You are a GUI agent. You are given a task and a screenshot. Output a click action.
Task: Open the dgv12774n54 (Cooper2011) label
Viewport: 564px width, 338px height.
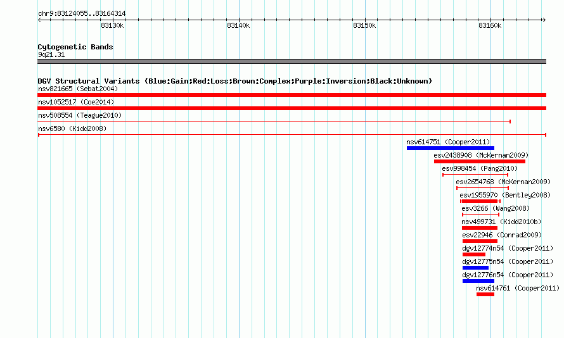click(x=508, y=248)
